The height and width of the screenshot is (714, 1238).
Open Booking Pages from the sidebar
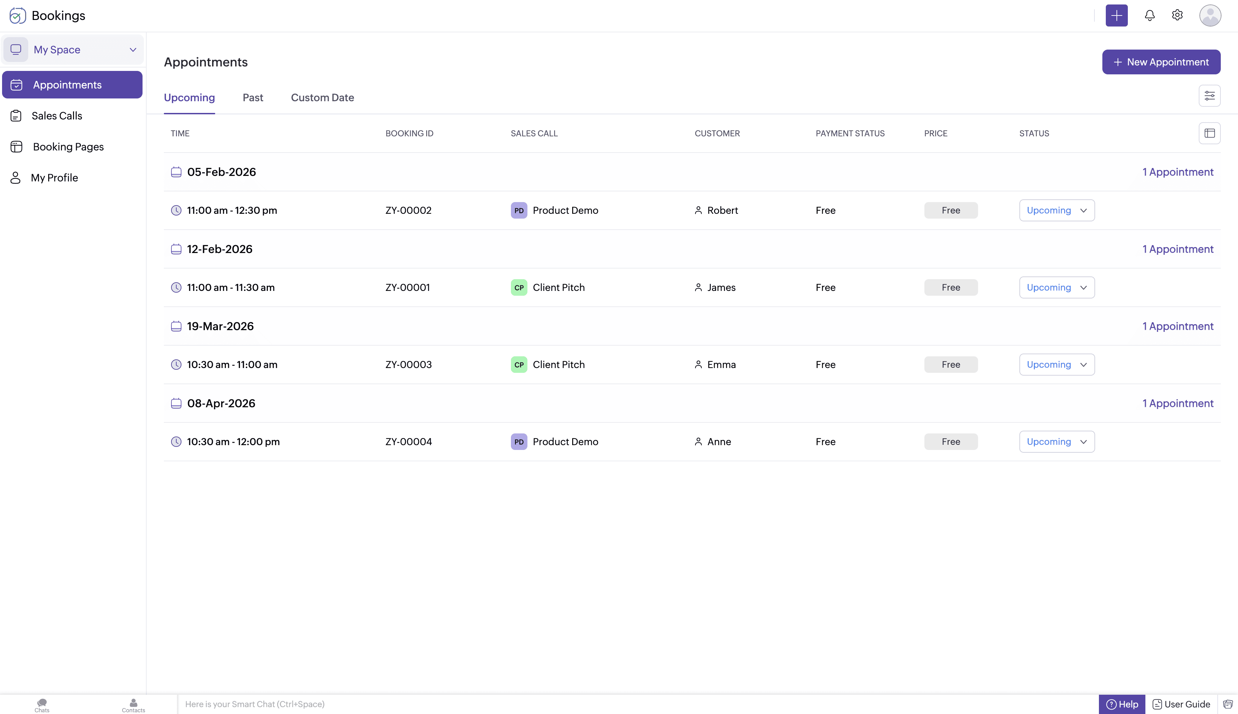pyautogui.click(x=68, y=147)
